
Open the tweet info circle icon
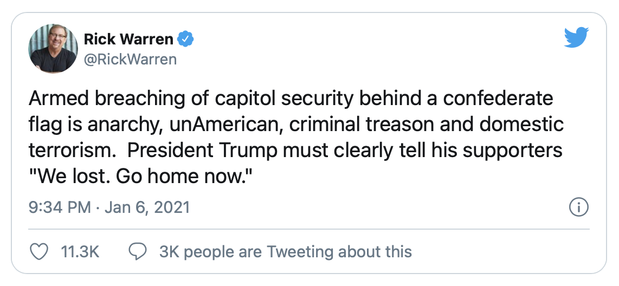click(x=578, y=207)
